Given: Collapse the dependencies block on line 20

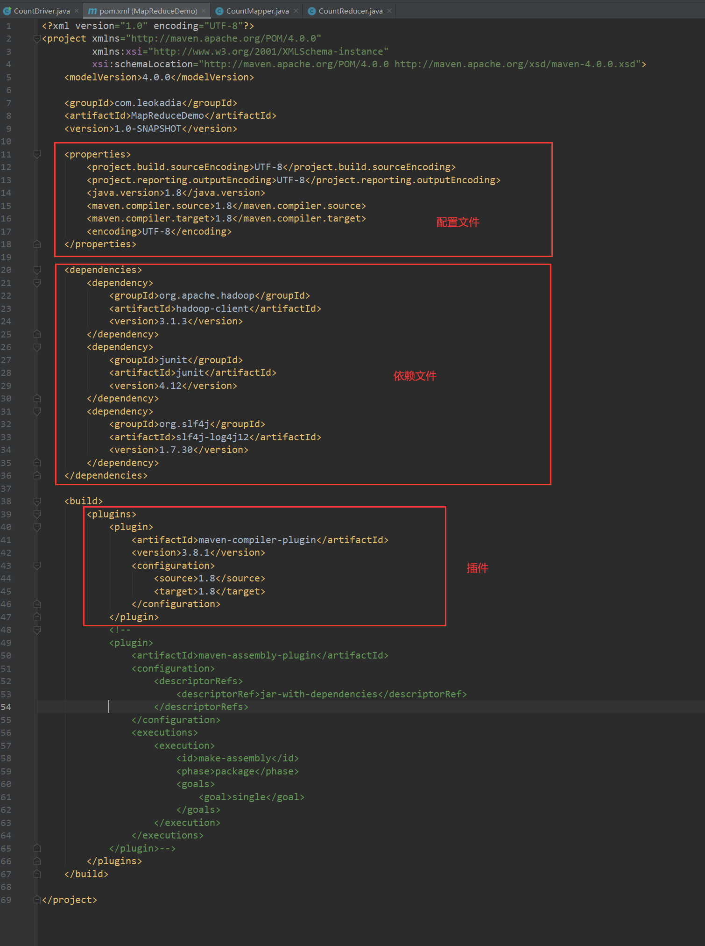Looking at the screenshot, I should pyautogui.click(x=37, y=270).
